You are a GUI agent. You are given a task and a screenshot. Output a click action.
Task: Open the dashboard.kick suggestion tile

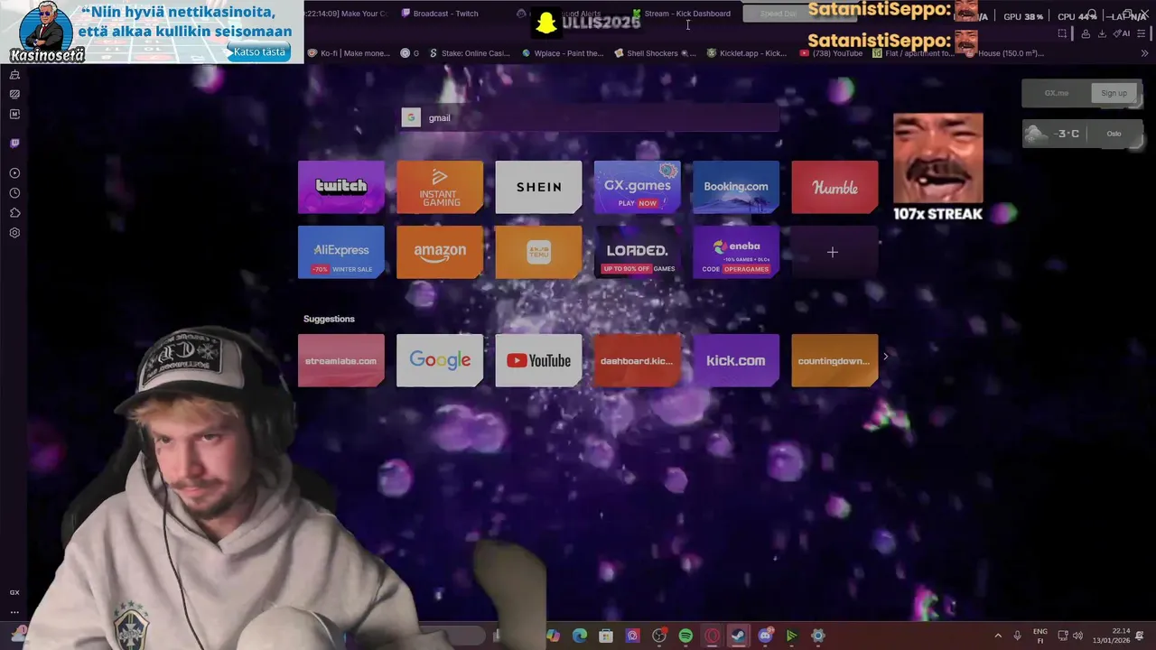638,360
